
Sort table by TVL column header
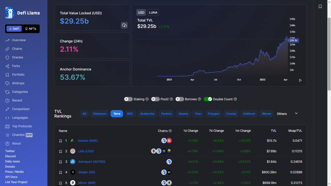tap(273, 131)
